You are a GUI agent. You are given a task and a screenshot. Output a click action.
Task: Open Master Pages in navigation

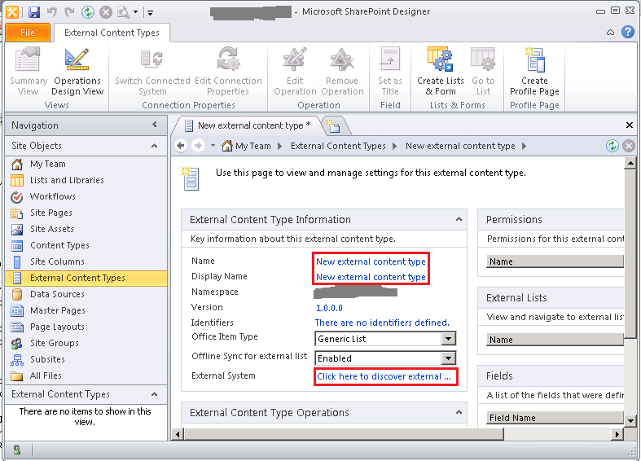(57, 310)
